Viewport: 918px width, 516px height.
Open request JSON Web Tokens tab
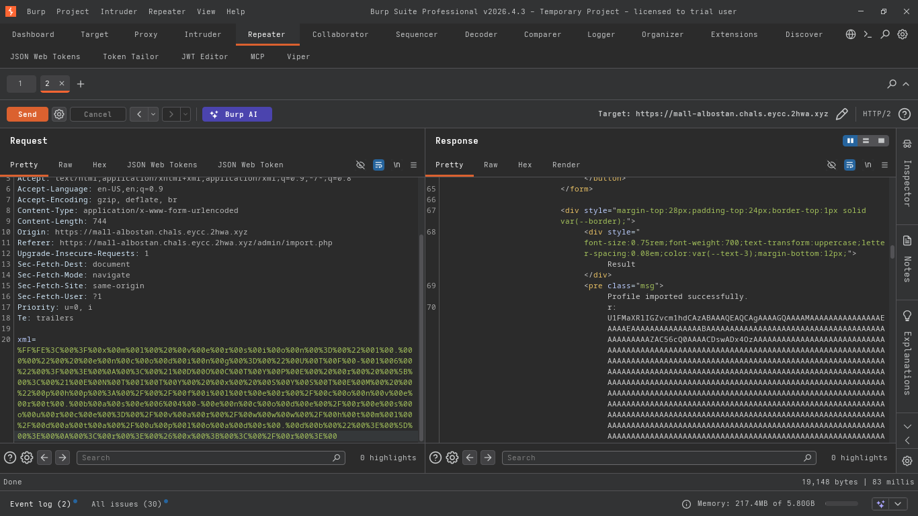point(162,165)
